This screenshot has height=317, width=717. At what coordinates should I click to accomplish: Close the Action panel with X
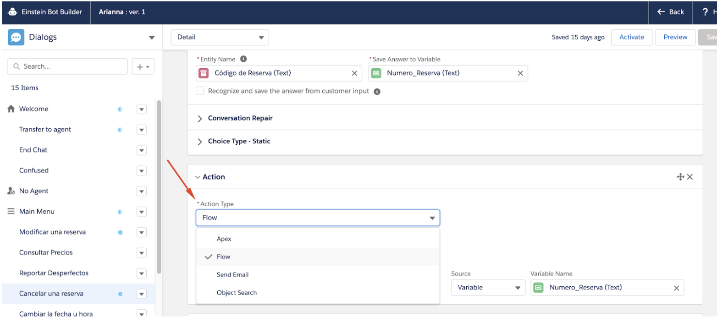point(690,177)
